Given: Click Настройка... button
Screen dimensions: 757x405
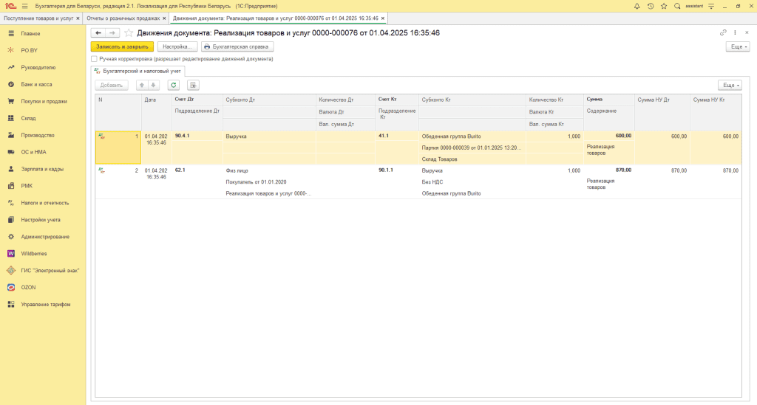Looking at the screenshot, I should pos(177,46).
